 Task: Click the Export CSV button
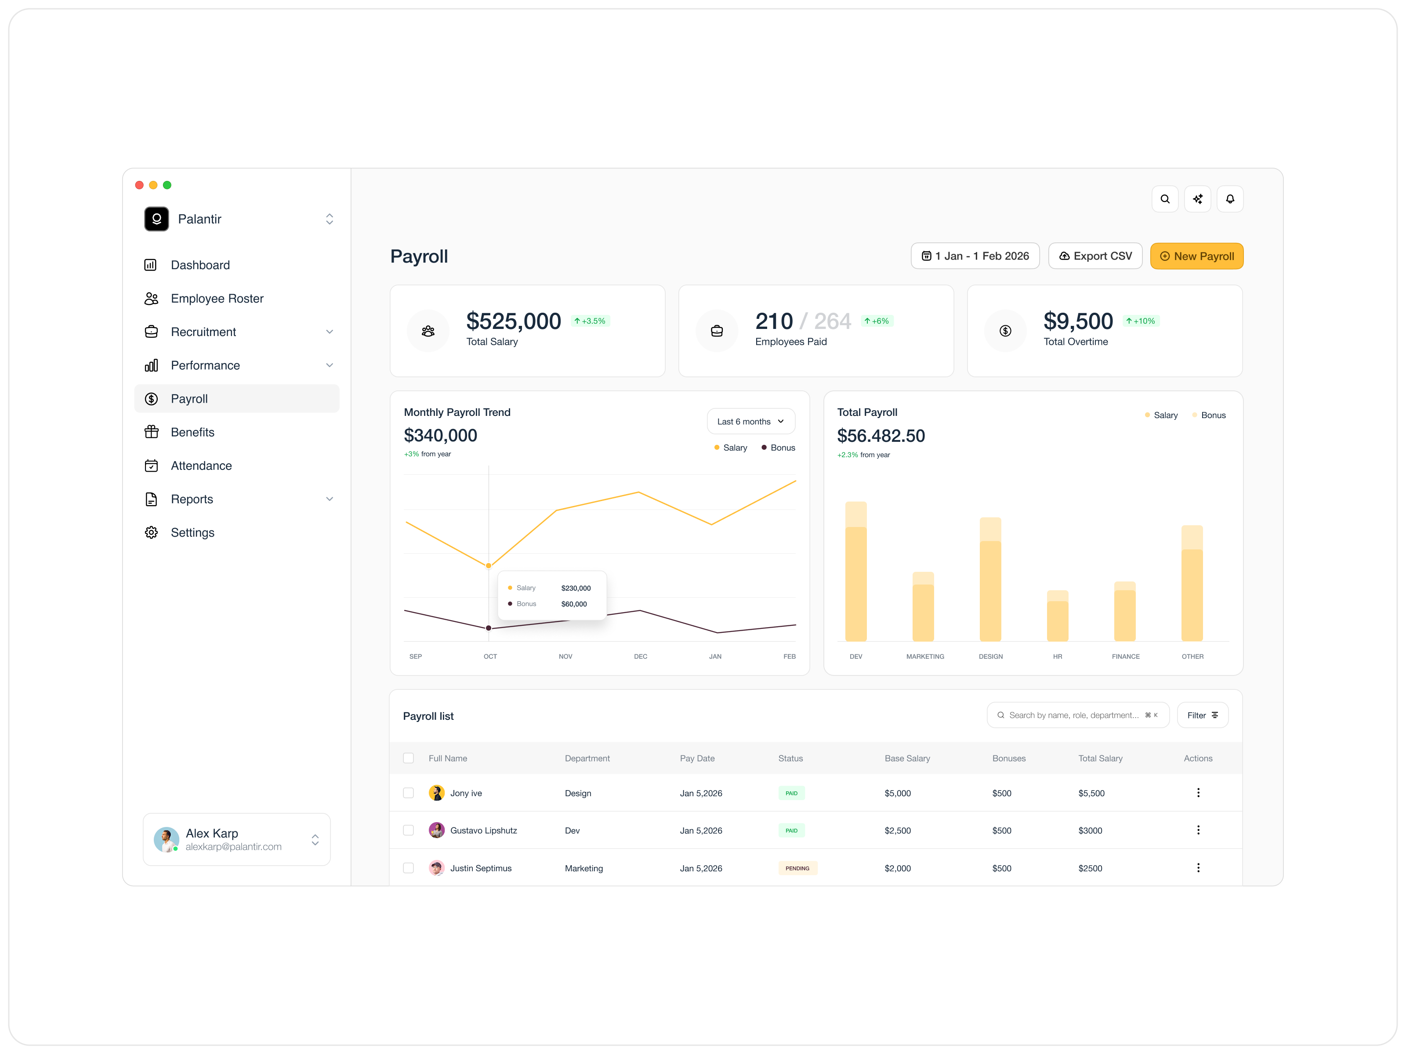pyautogui.click(x=1095, y=256)
